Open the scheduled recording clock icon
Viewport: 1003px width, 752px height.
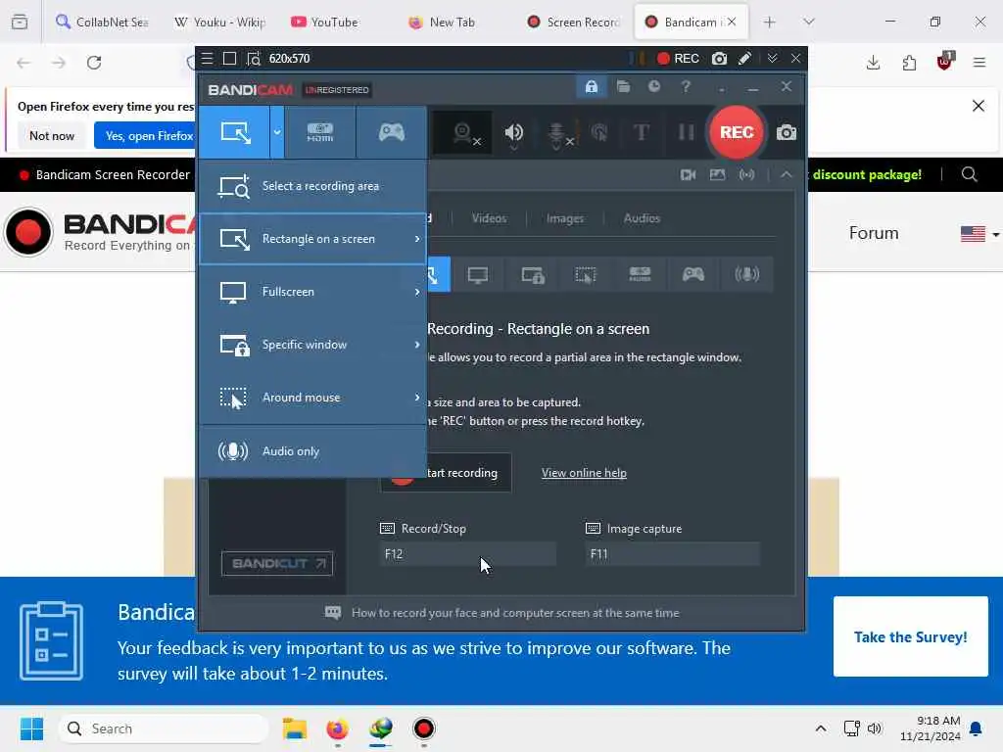(653, 86)
